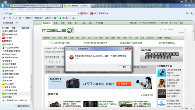Open the Tools (O) dropdown menu

[x=49, y=18]
